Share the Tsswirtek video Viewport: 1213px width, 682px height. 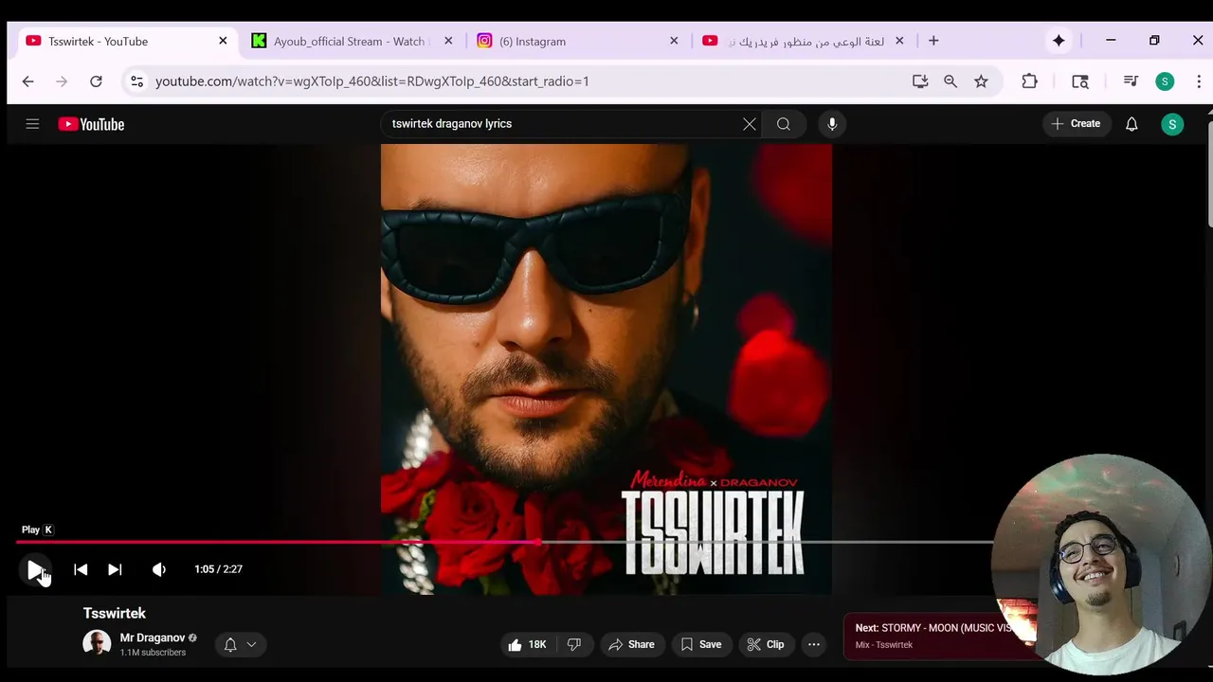[x=631, y=645]
